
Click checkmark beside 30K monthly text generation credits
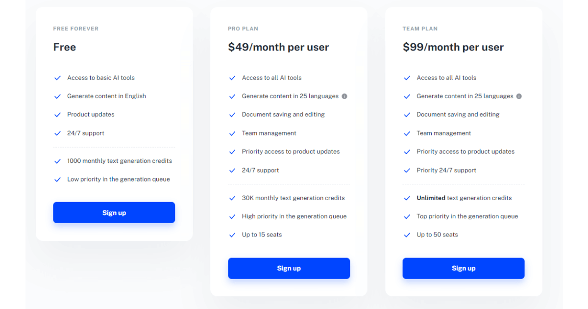[x=232, y=198]
